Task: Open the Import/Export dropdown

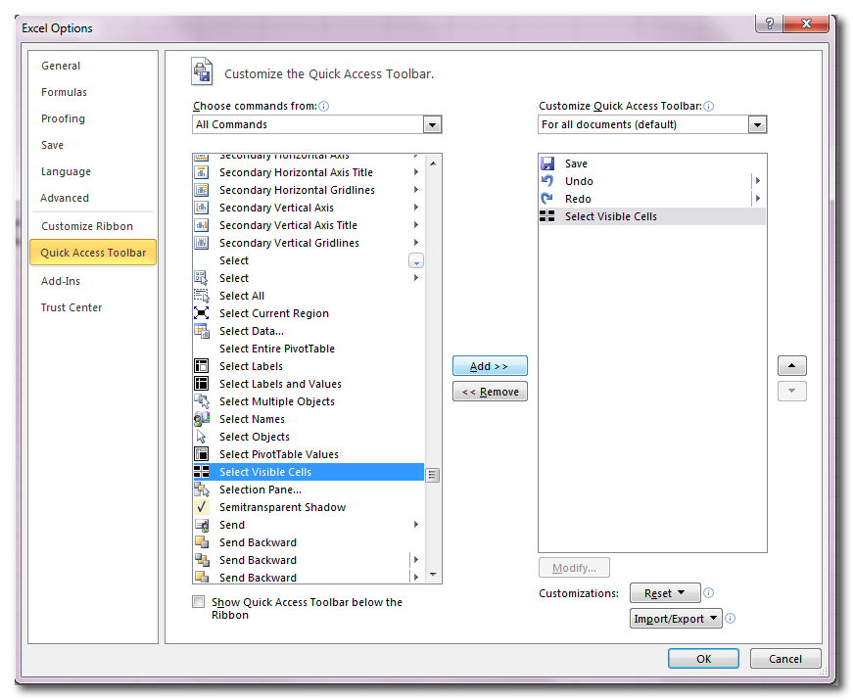Action: [x=676, y=618]
